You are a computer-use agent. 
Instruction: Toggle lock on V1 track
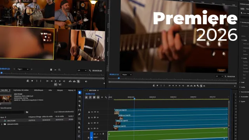click(89, 128)
